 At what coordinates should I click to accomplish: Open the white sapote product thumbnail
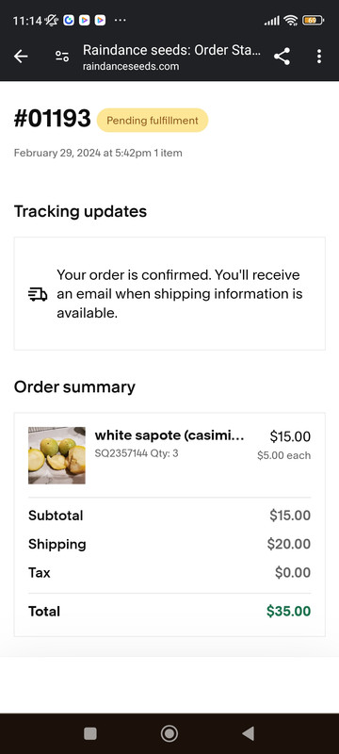[56, 455]
